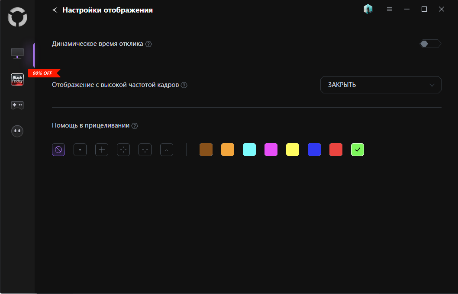
Task: Click the 90% OFF sale badge
Action: tap(44, 73)
